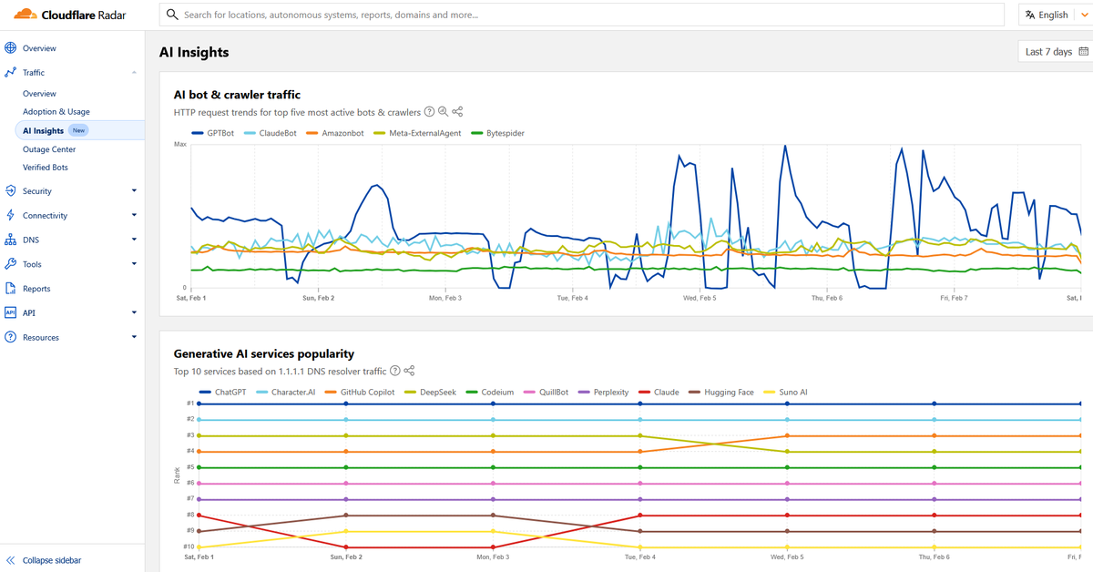The width and height of the screenshot is (1093, 572).
Task: Click the search input field
Action: click(582, 15)
